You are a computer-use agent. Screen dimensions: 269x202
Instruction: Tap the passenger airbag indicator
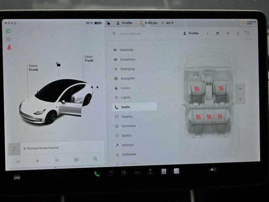click(x=249, y=23)
